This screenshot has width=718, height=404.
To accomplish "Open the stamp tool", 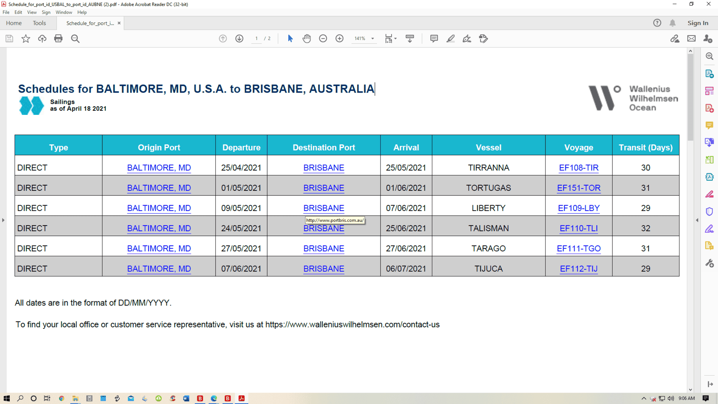I will point(483,39).
